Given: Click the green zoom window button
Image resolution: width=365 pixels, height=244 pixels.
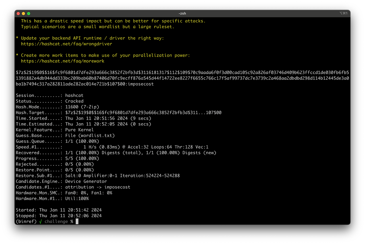Looking at the screenshot, I should 29,13.
